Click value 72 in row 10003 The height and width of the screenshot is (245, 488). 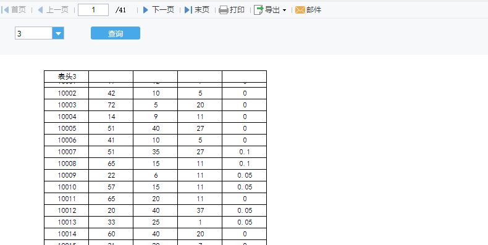click(x=111, y=105)
